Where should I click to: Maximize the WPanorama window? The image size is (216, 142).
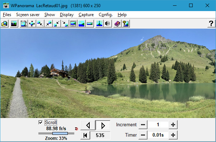point(191,5)
